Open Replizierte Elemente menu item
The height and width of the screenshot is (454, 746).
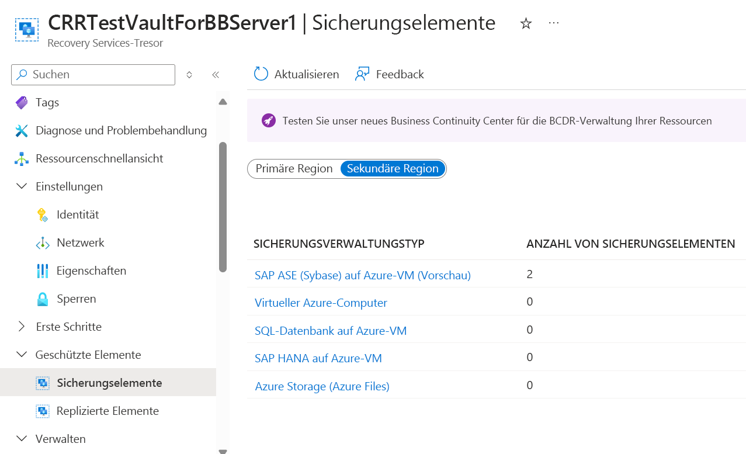[107, 411]
